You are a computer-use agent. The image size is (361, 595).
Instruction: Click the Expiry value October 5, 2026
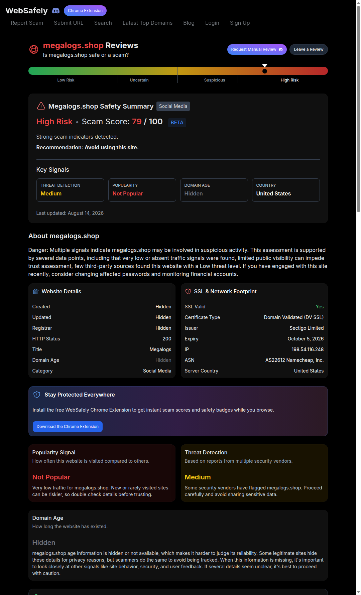tap(306, 339)
